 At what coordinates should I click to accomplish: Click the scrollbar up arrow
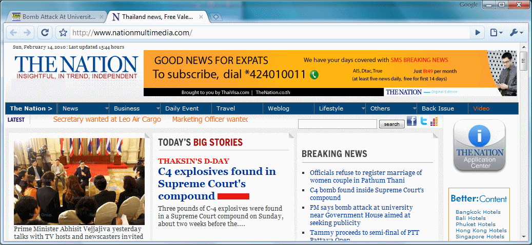pos(523,47)
